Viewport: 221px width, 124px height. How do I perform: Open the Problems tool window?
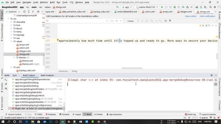click(51, 114)
